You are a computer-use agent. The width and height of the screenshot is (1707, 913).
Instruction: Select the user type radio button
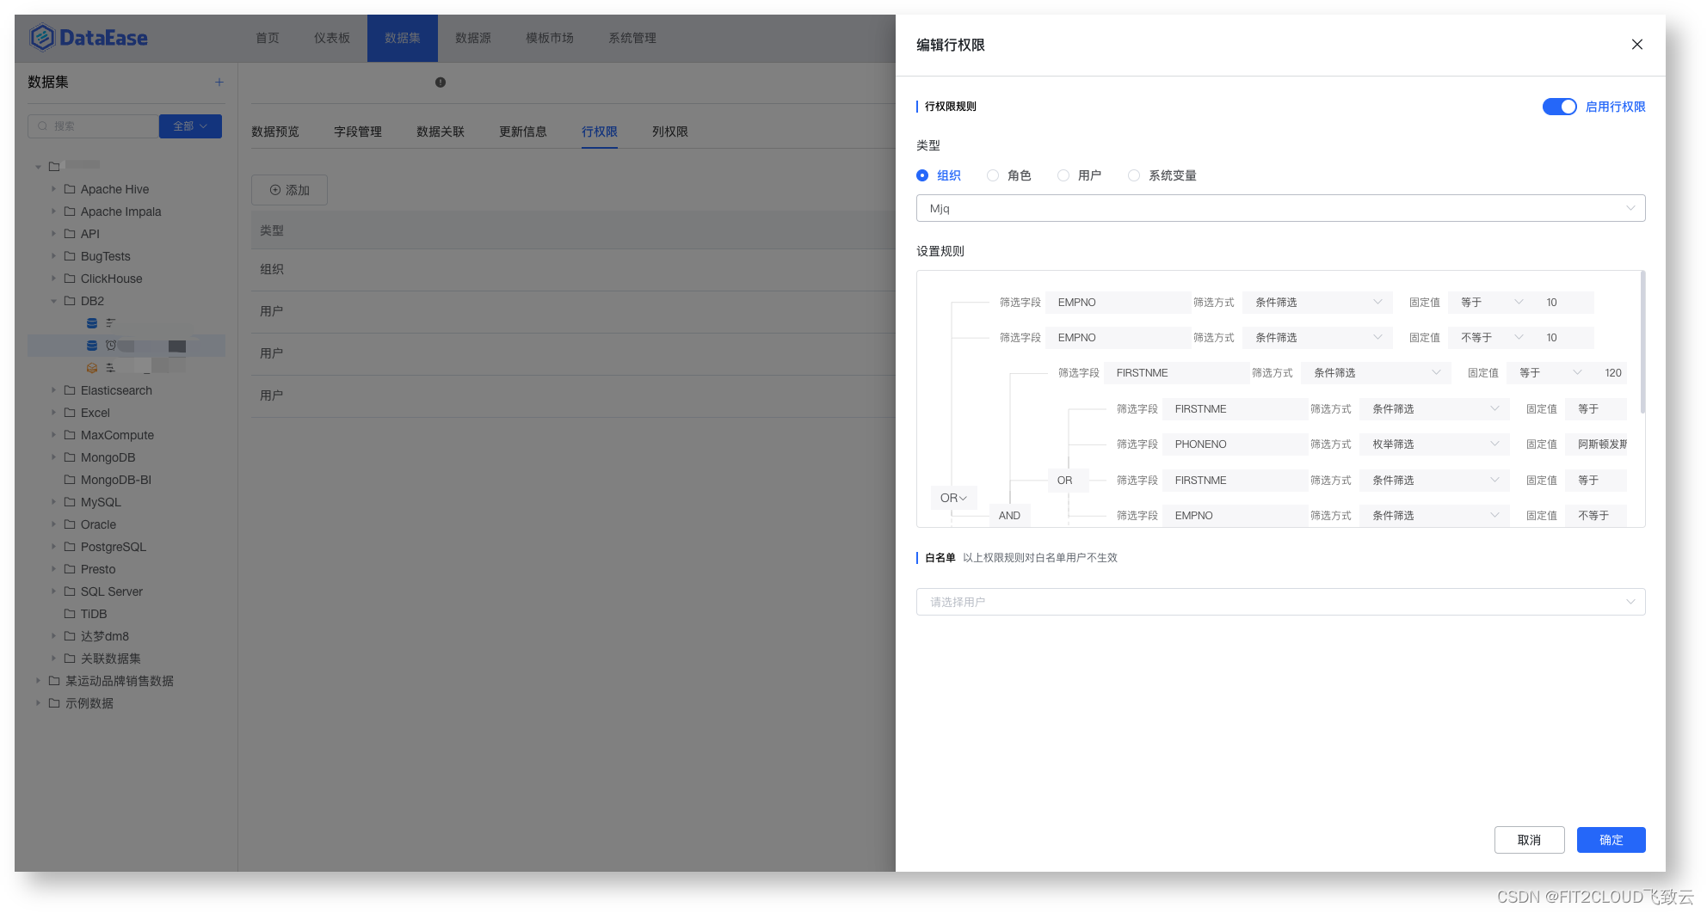(x=1063, y=175)
